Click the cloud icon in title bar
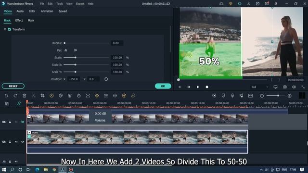The height and width of the screenshot is (173, 308). pyautogui.click(x=221, y=4)
